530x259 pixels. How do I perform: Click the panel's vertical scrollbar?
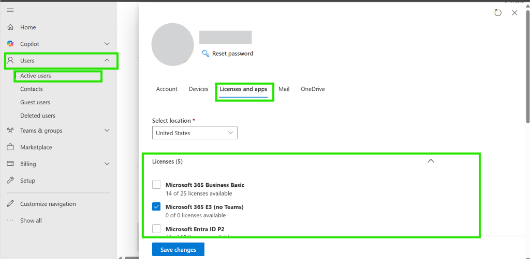tap(527, 66)
